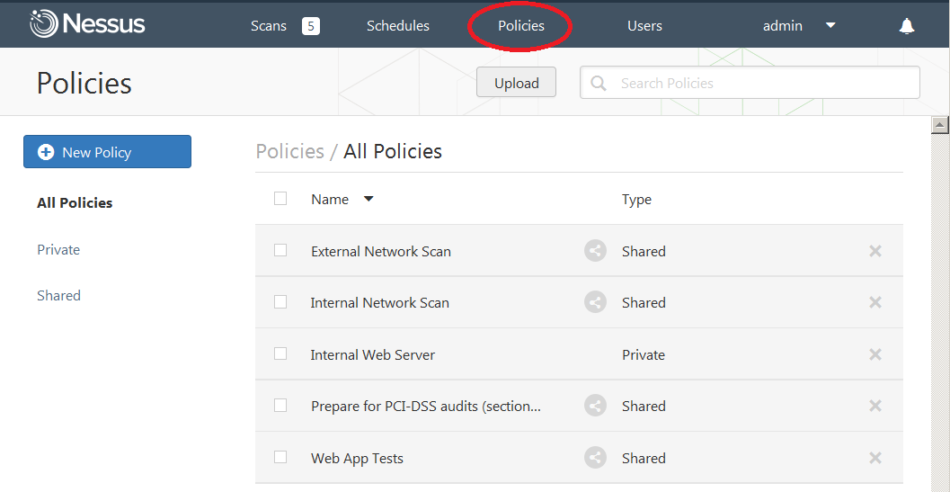This screenshot has width=950, height=492.
Task: Tick the checkbox for Internal Web Server
Action: pyautogui.click(x=280, y=353)
